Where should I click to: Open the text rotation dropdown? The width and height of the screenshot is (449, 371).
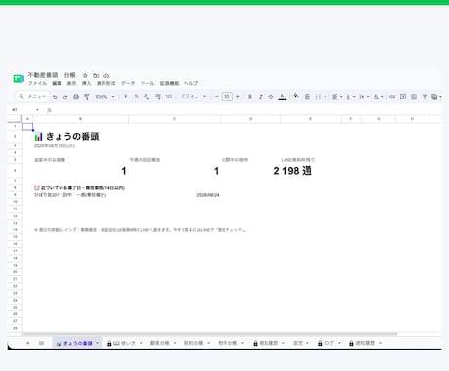378,97
